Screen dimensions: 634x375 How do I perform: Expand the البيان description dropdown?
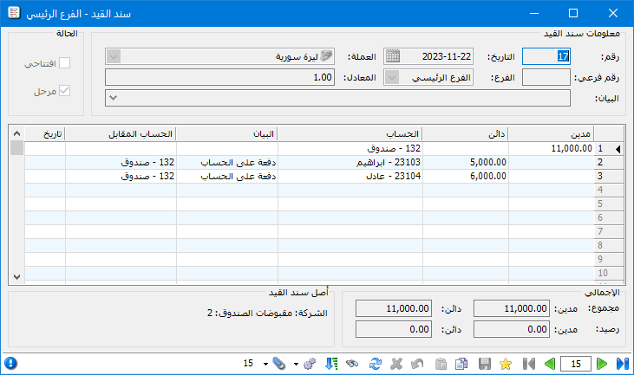(x=114, y=98)
